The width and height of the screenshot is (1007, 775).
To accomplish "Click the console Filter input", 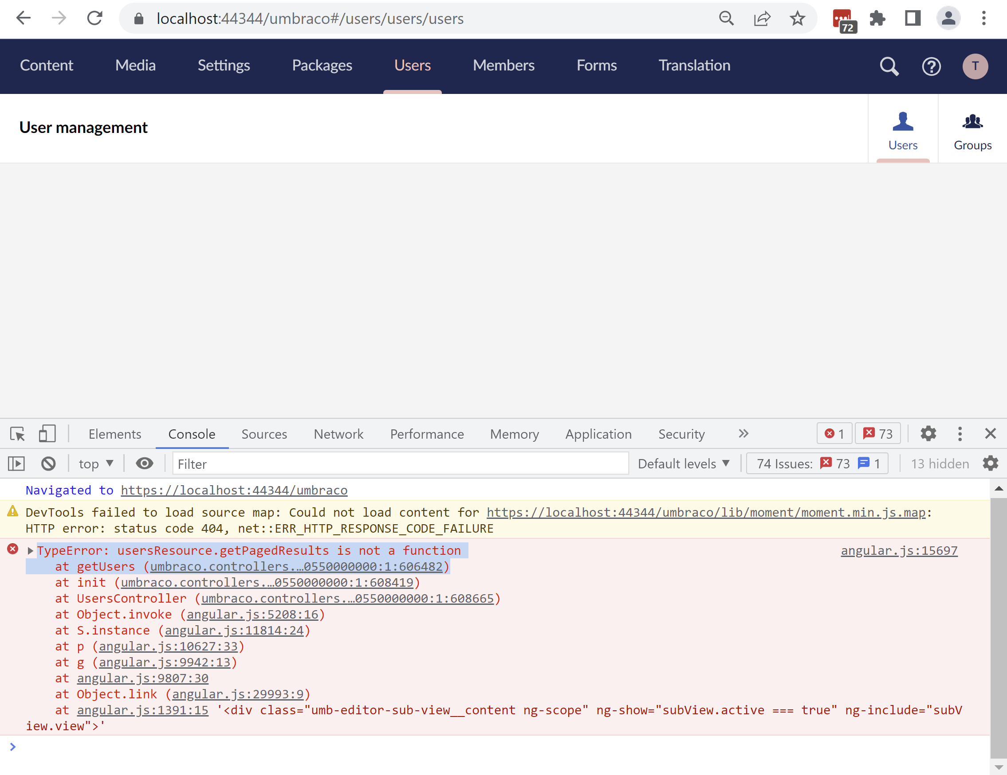I will click(x=400, y=463).
